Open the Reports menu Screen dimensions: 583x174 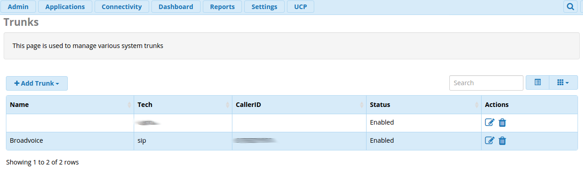pos(222,7)
